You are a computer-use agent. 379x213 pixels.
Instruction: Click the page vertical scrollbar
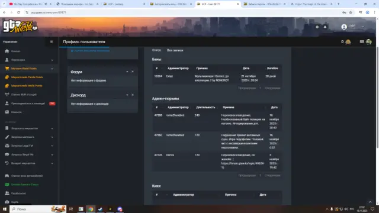pos(377,96)
